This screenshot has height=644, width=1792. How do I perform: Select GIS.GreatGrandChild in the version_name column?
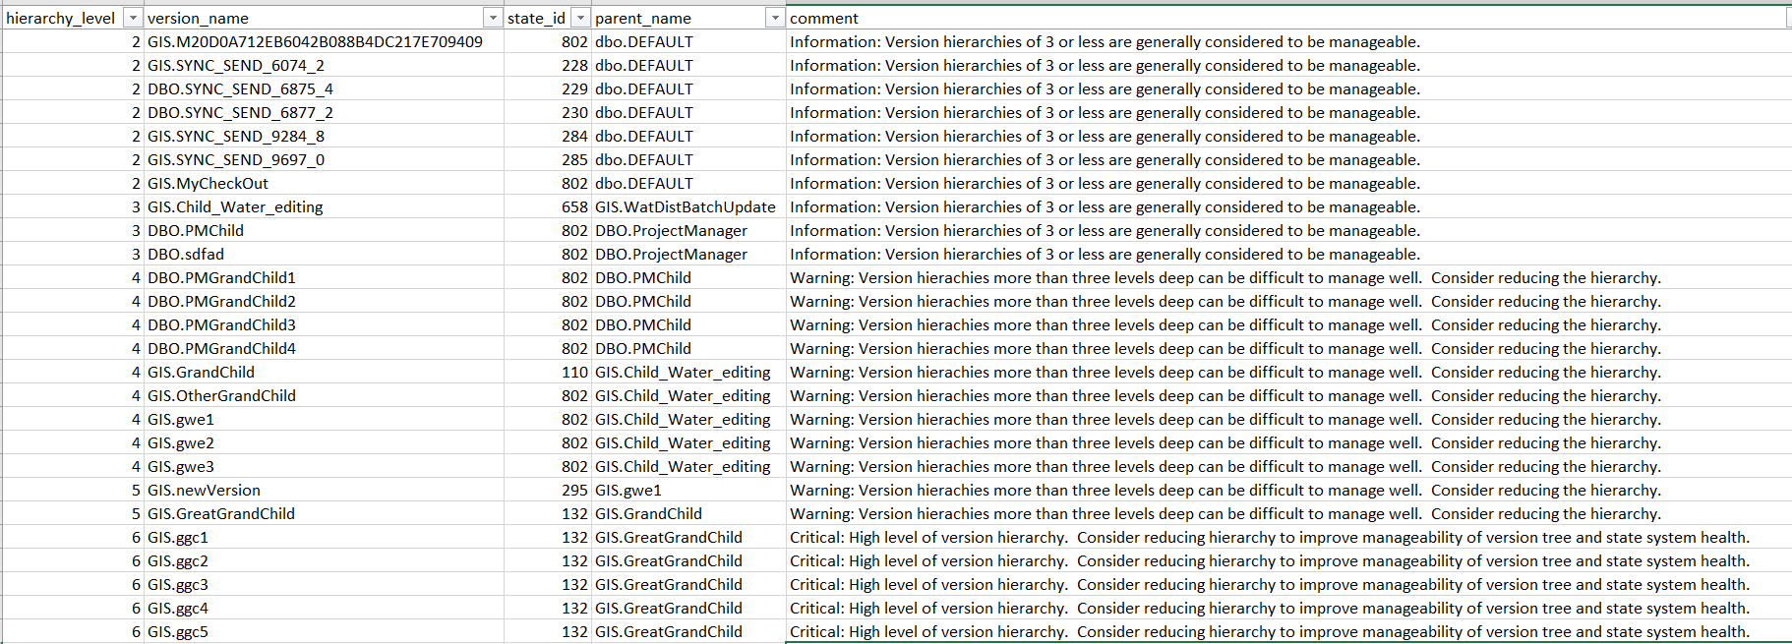324,513
